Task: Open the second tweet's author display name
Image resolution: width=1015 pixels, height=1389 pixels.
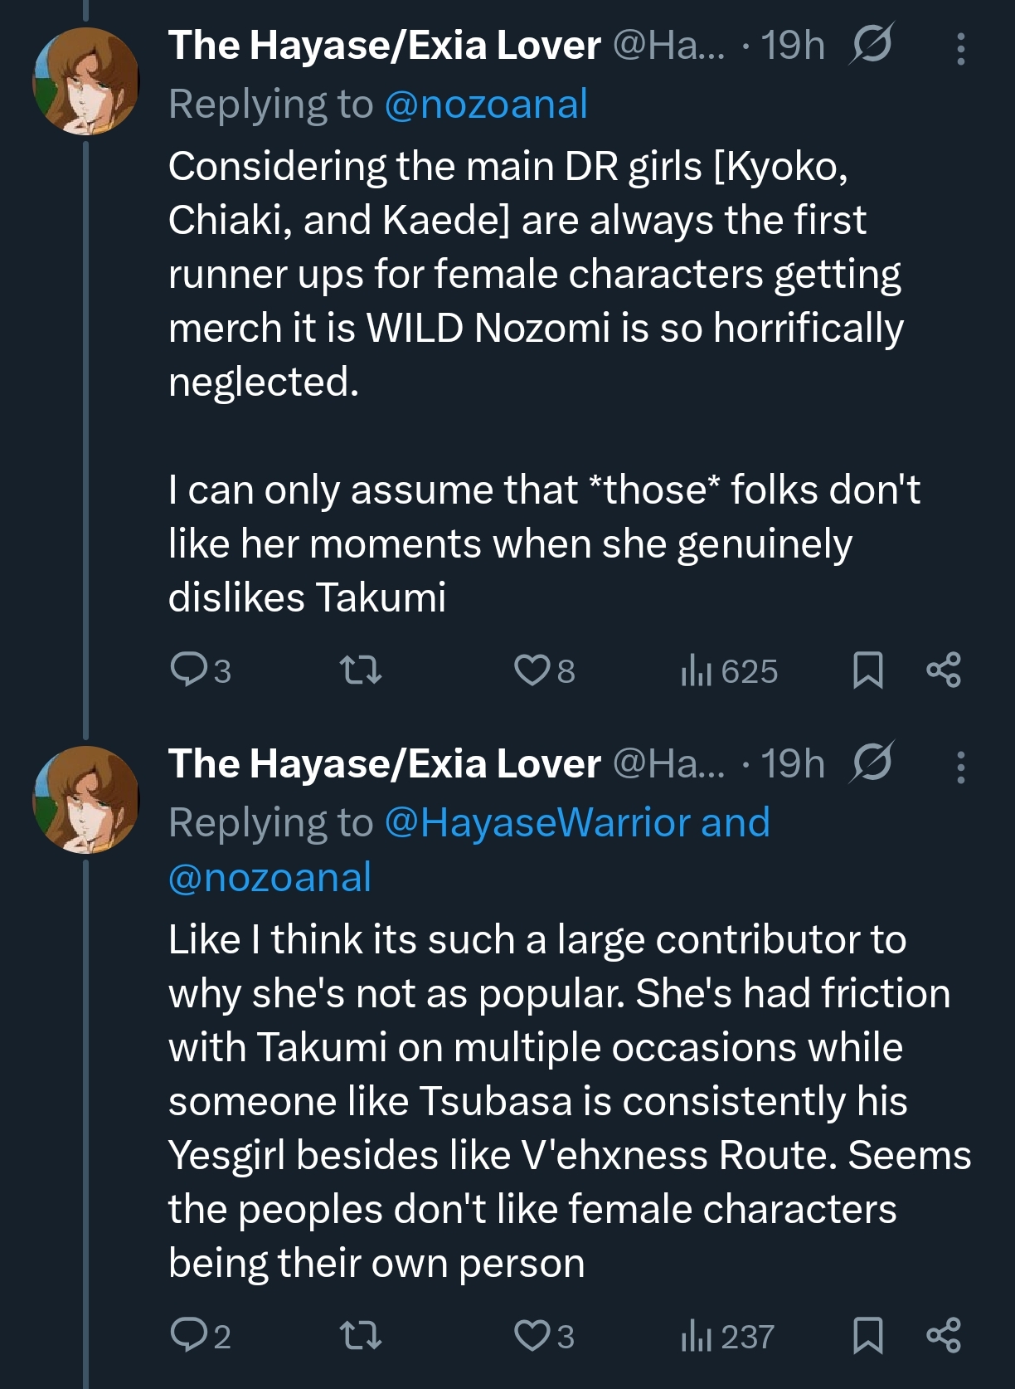Action: 384,763
